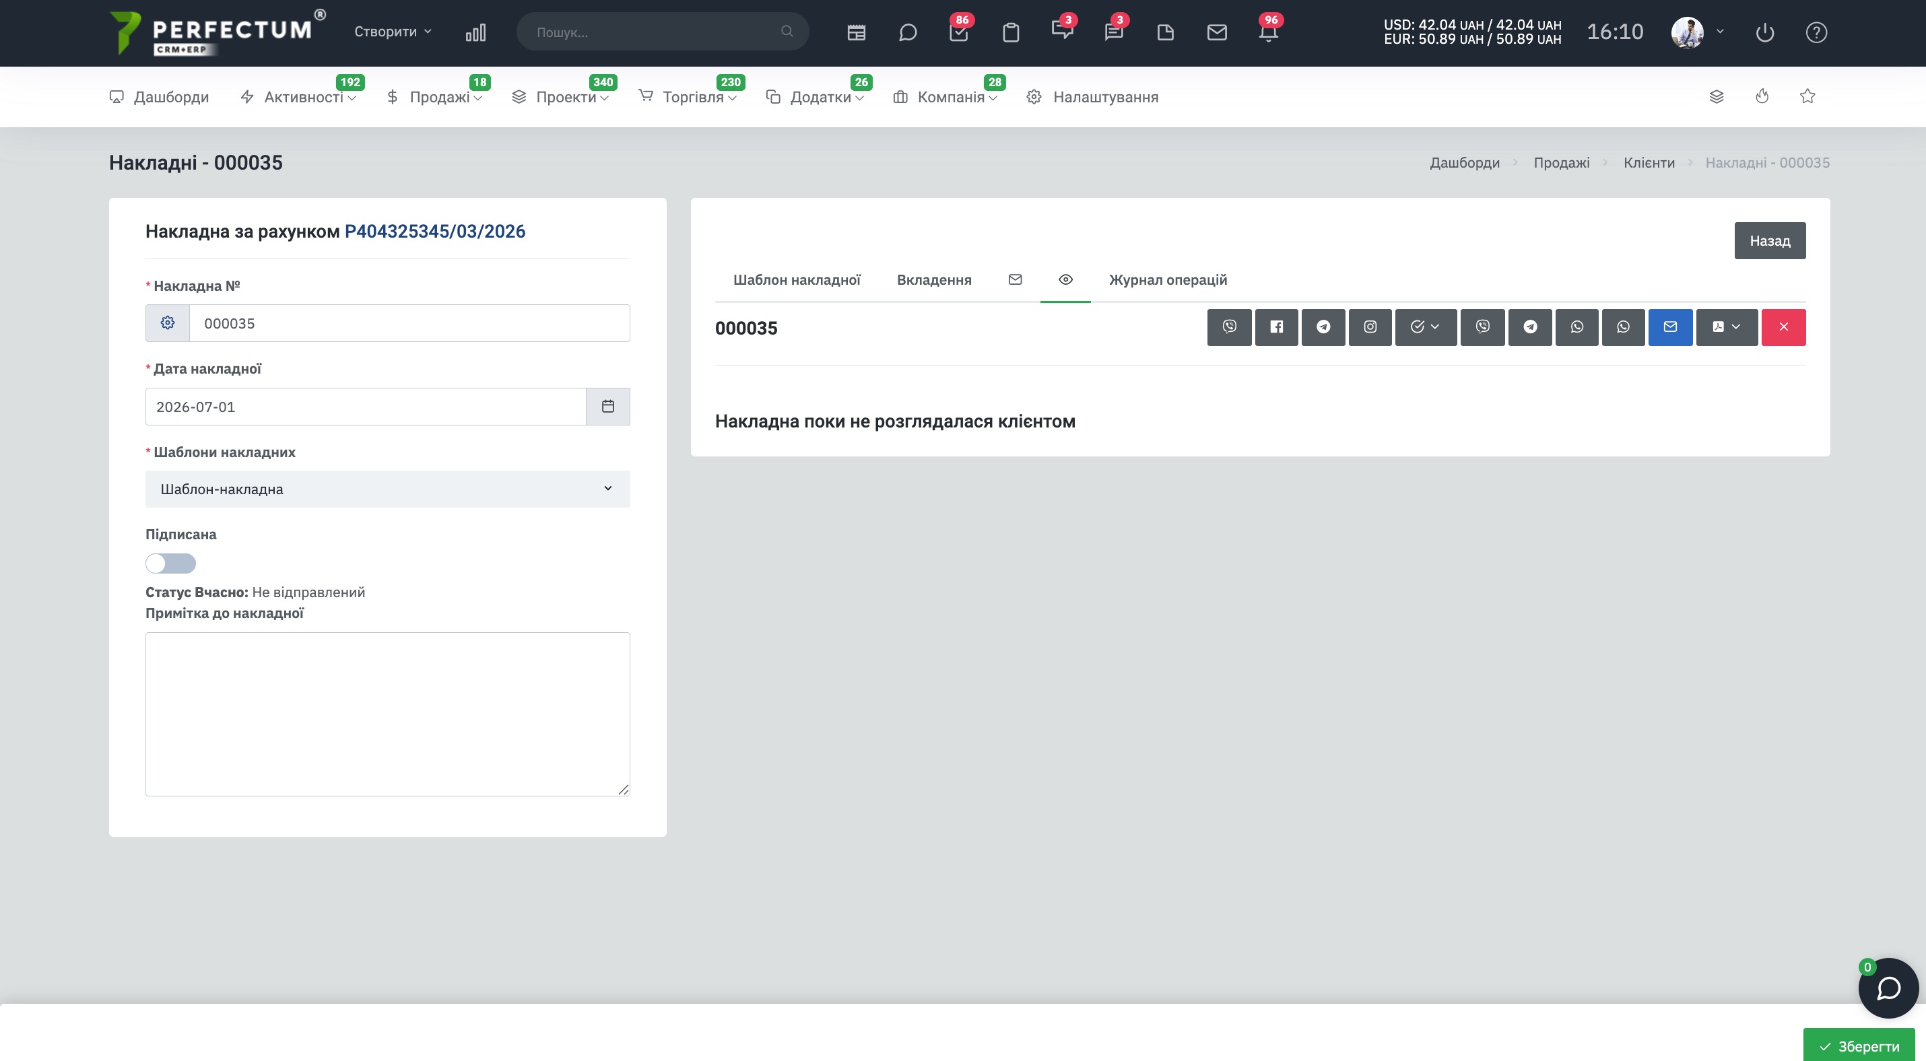Viewport: 1926px width, 1061px height.
Task: Switch to the eye view-status tab
Action: [1065, 279]
